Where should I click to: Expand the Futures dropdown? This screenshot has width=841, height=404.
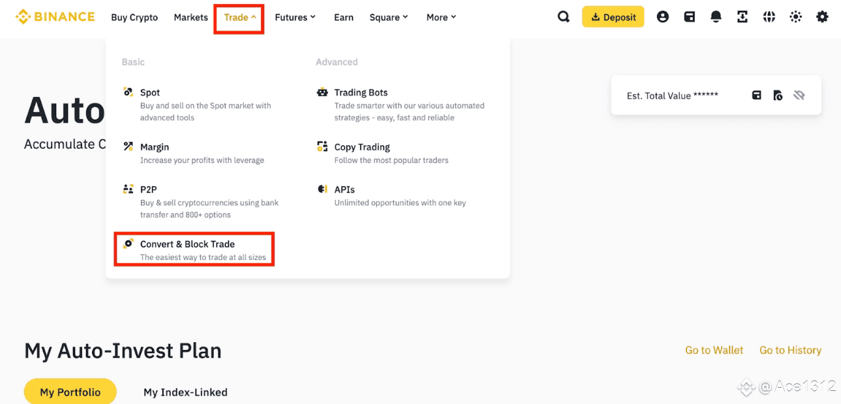295,18
